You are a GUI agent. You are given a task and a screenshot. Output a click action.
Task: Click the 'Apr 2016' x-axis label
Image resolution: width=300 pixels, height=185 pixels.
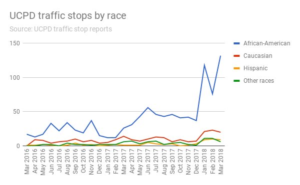[35, 162]
